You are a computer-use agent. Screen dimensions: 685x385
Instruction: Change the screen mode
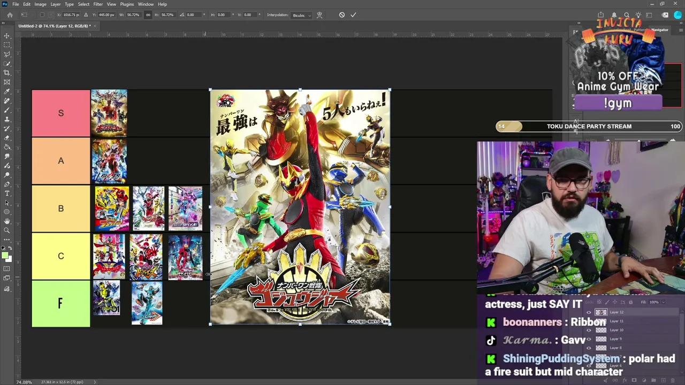click(7, 278)
